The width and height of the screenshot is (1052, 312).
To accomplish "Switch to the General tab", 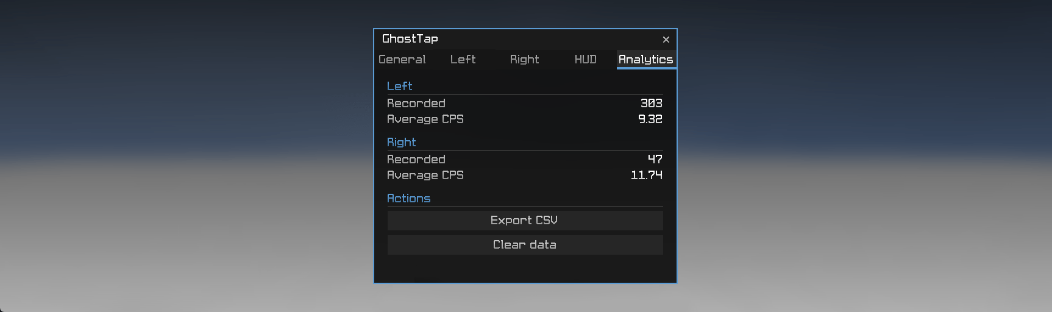I will pyautogui.click(x=402, y=59).
